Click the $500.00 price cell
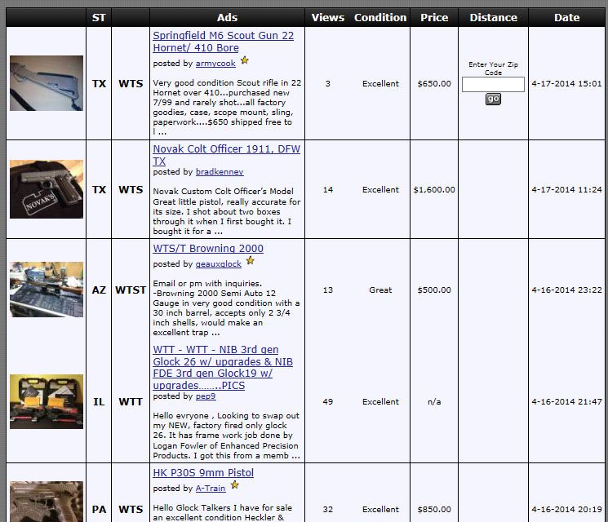The image size is (608, 522). [x=434, y=290]
